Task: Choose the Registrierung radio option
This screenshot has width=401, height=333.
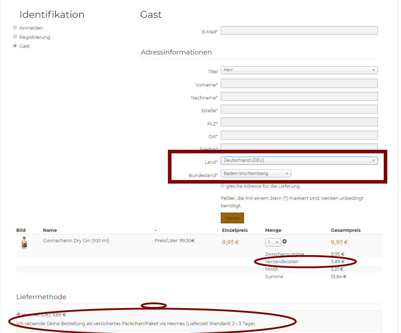Action: tap(15, 37)
